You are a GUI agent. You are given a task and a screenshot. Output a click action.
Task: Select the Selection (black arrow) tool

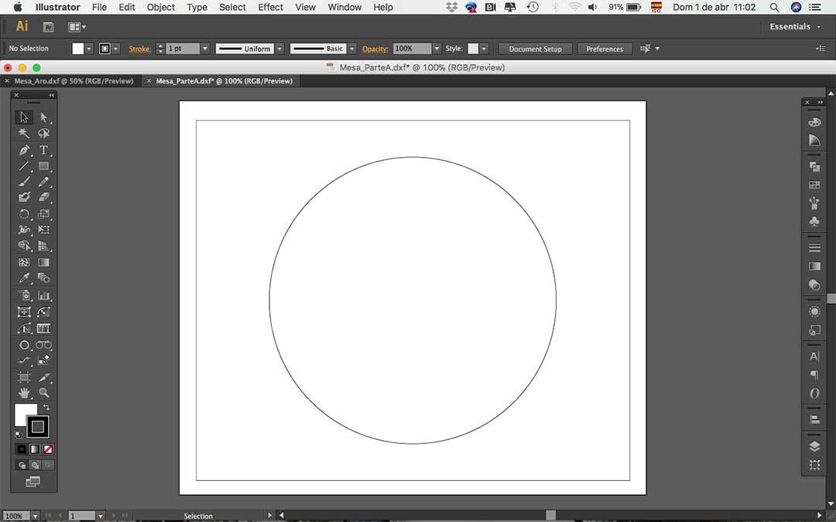tap(24, 118)
